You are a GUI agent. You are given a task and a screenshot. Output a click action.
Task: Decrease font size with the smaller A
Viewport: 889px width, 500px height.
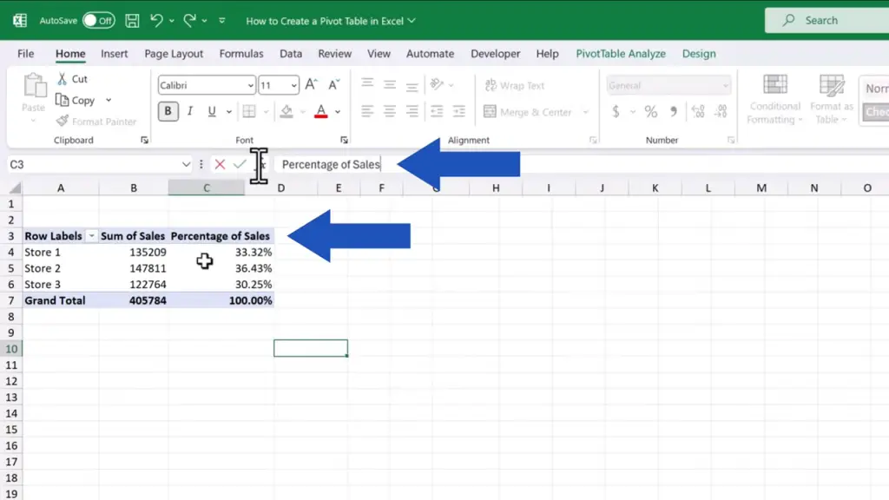(334, 85)
